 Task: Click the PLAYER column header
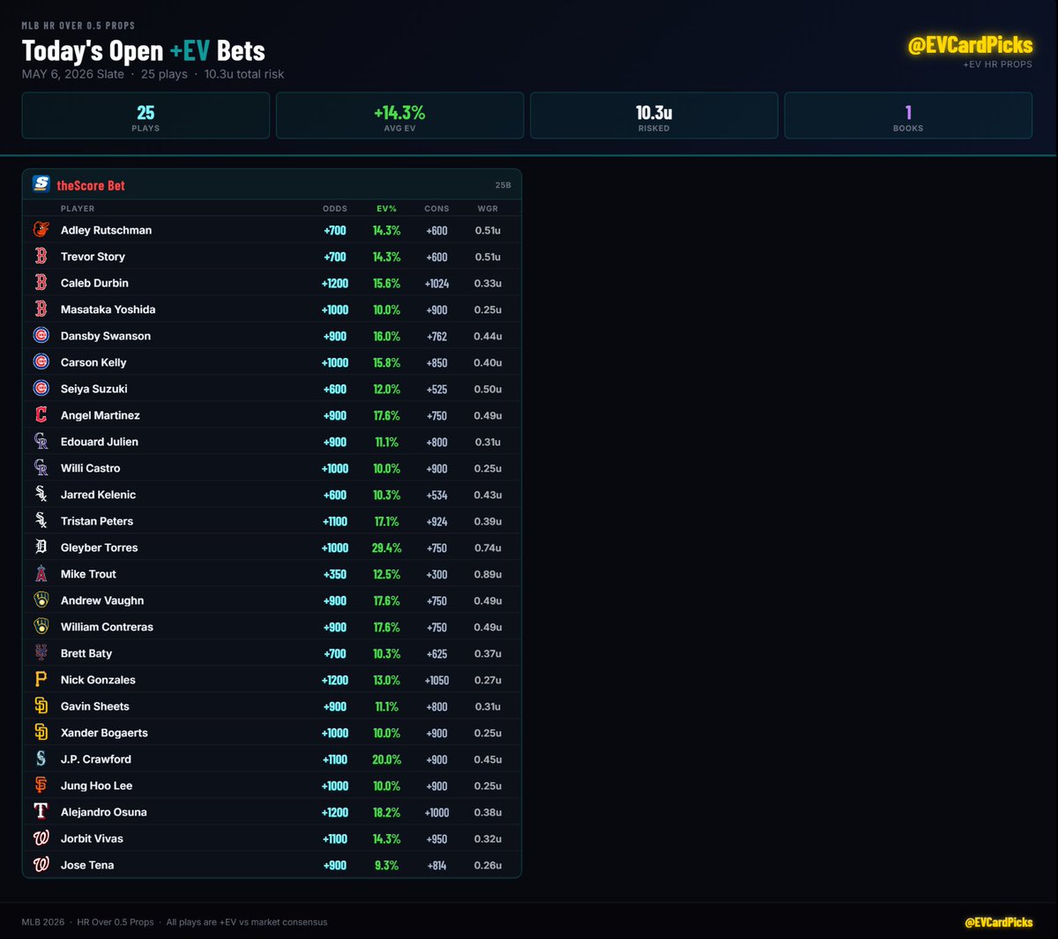tap(78, 209)
